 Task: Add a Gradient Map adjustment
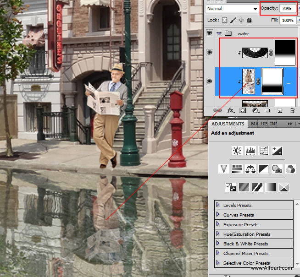tap(271, 187)
